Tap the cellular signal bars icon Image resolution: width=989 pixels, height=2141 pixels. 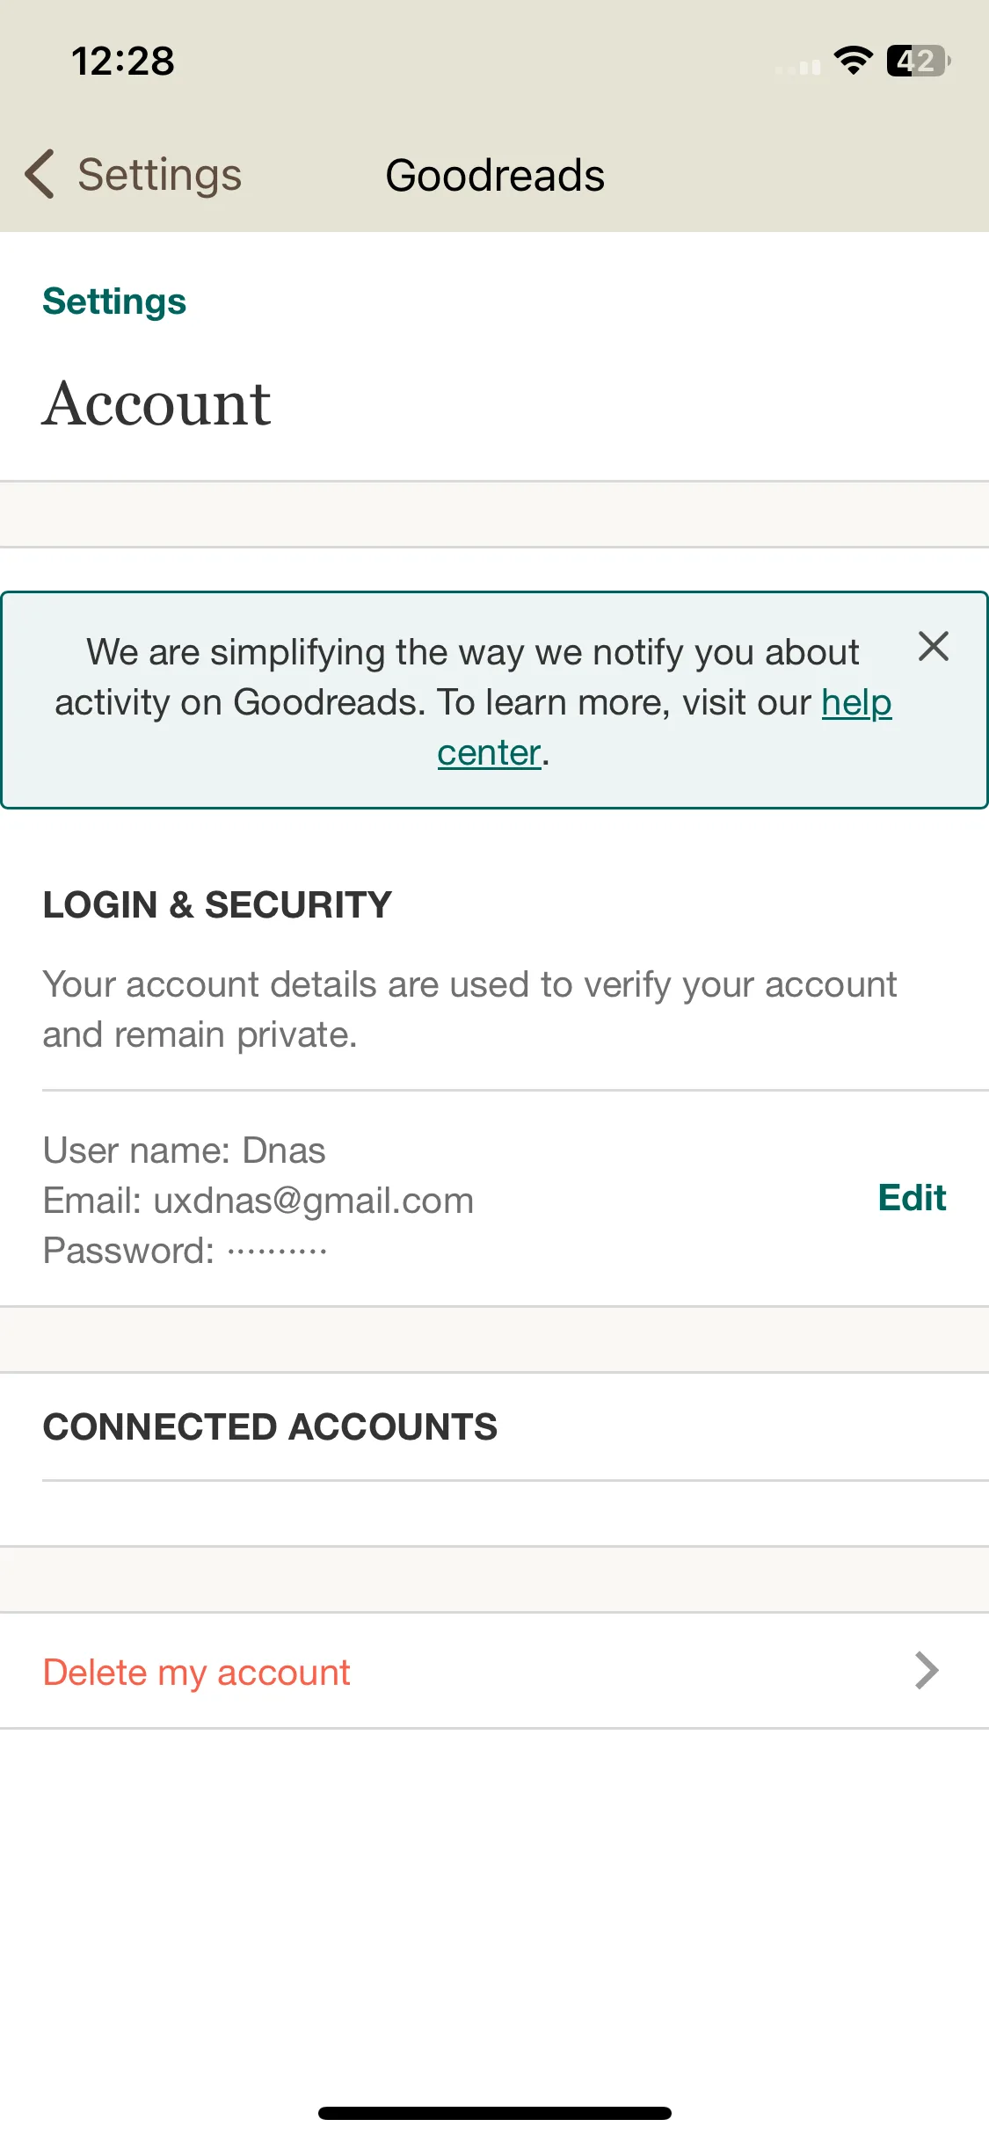pyautogui.click(x=798, y=66)
